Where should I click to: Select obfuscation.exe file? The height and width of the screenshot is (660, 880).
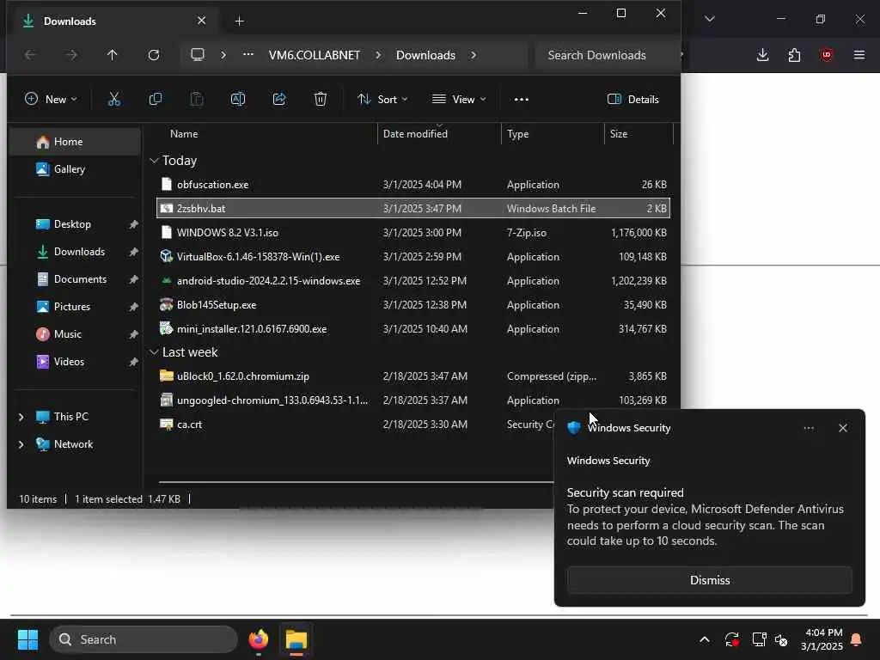click(x=413, y=185)
